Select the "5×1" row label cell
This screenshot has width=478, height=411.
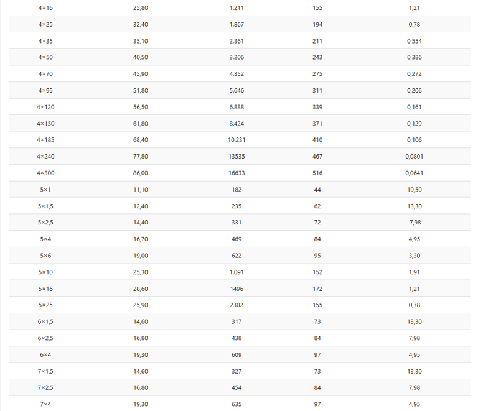click(x=45, y=189)
